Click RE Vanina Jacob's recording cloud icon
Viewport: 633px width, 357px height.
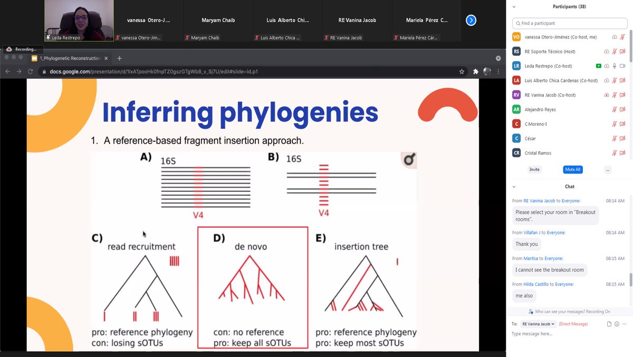pos(607,95)
